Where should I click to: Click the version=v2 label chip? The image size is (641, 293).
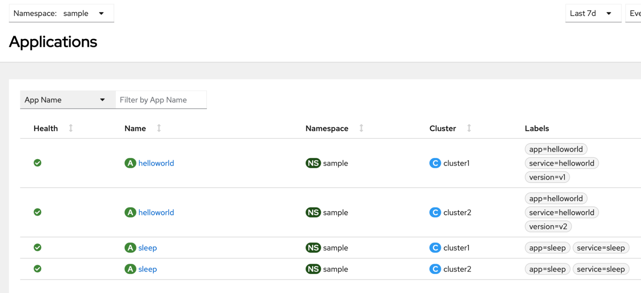click(x=548, y=227)
